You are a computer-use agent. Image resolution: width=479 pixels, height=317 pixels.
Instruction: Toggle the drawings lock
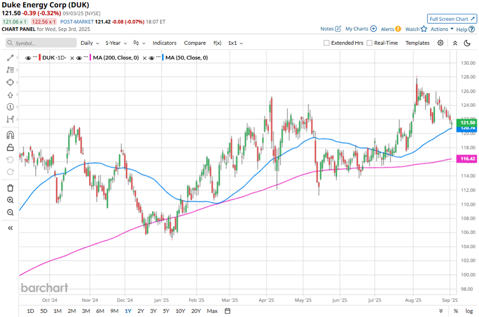click(10, 148)
